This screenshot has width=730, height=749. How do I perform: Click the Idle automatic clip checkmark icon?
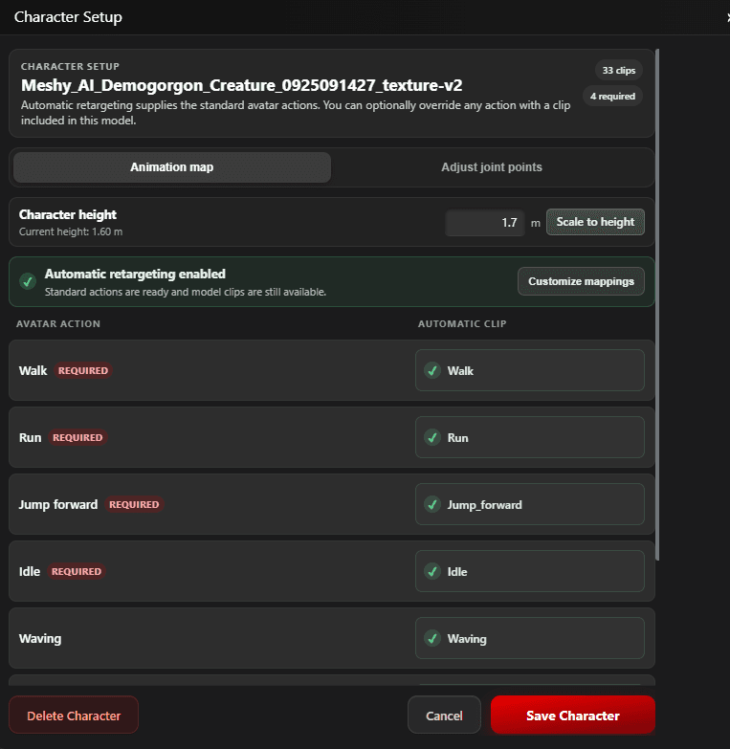point(432,571)
